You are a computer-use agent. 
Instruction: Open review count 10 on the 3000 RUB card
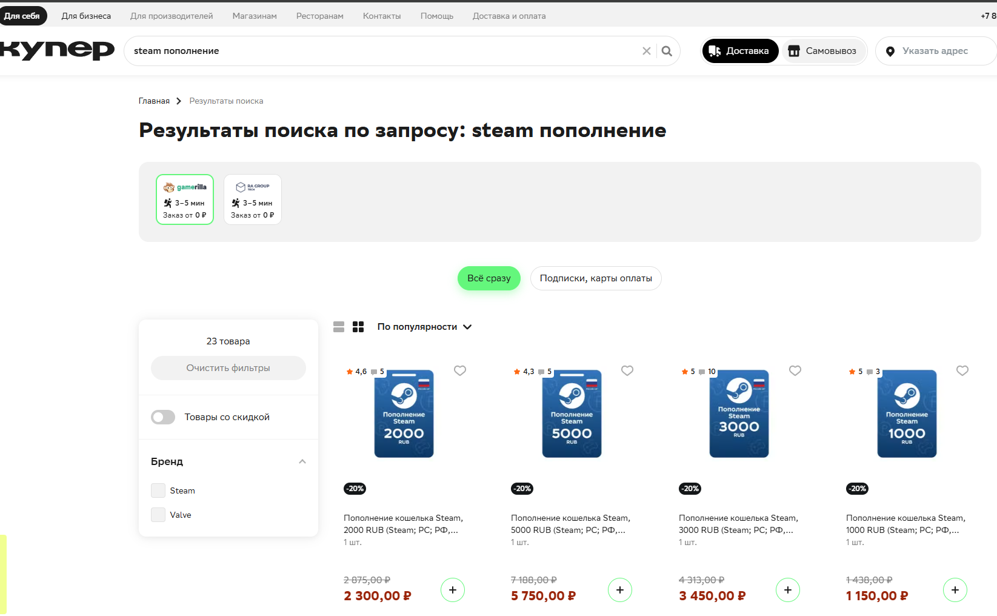(707, 372)
